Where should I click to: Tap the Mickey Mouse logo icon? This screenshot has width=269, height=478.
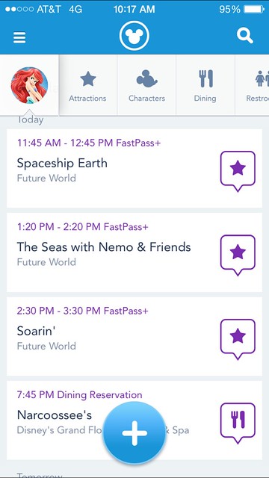tap(134, 36)
